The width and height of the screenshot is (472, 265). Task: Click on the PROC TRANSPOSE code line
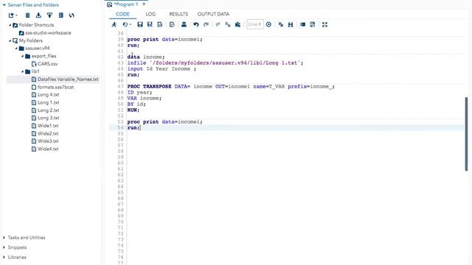(231, 87)
